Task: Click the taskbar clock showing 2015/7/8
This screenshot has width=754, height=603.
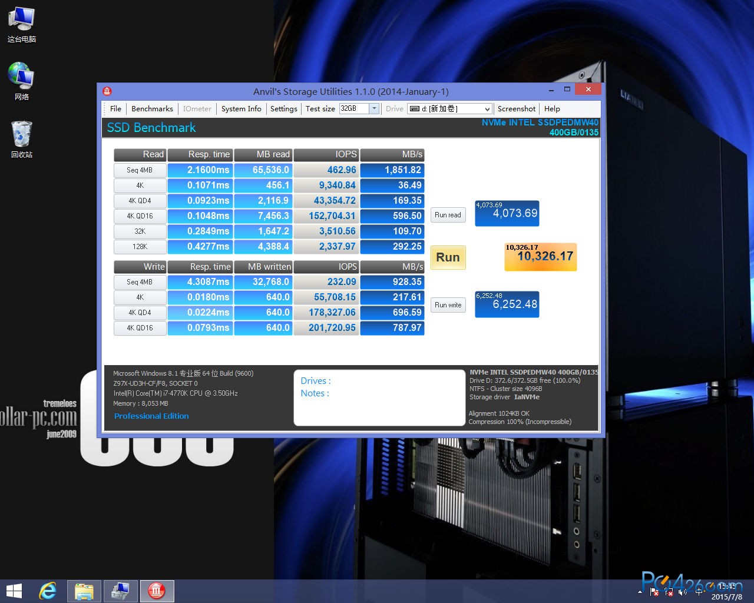Action: (x=727, y=592)
